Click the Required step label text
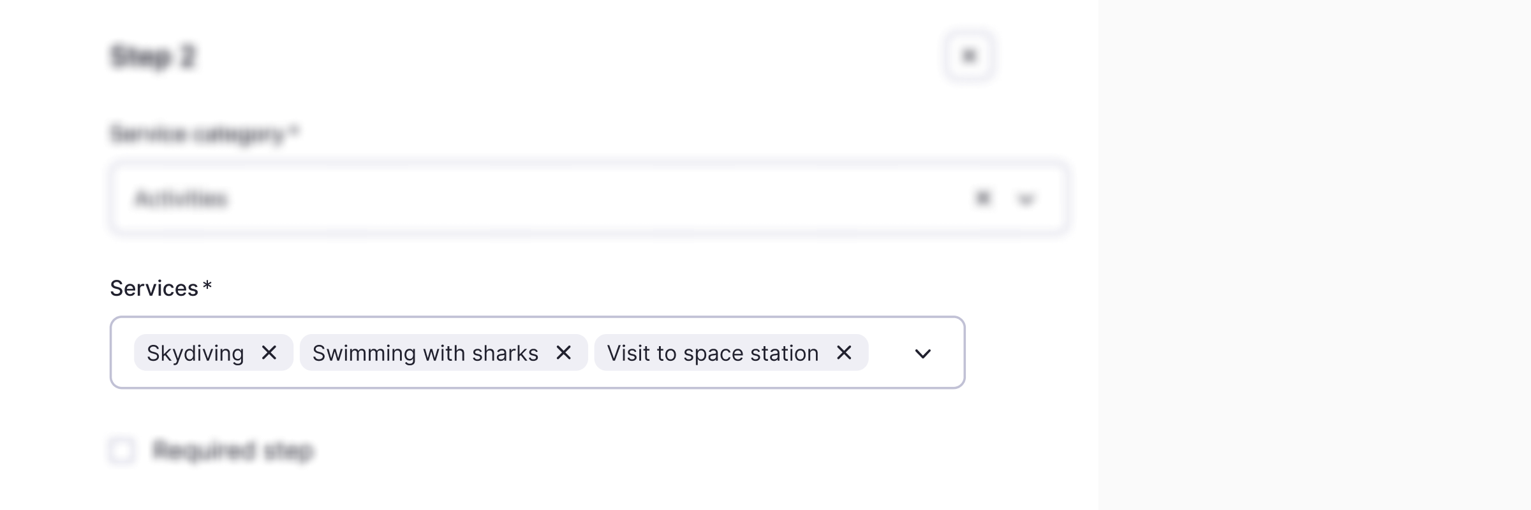The width and height of the screenshot is (1531, 510). click(233, 451)
